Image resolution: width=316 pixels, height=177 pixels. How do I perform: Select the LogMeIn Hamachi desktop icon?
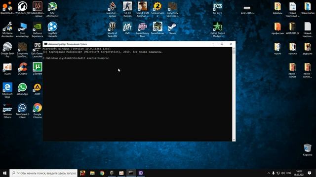(x=52, y=29)
